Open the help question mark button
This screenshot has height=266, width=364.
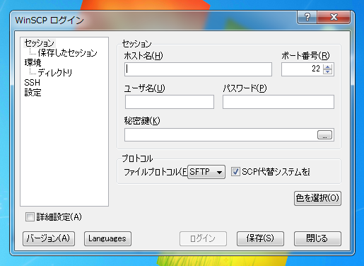[x=307, y=17]
